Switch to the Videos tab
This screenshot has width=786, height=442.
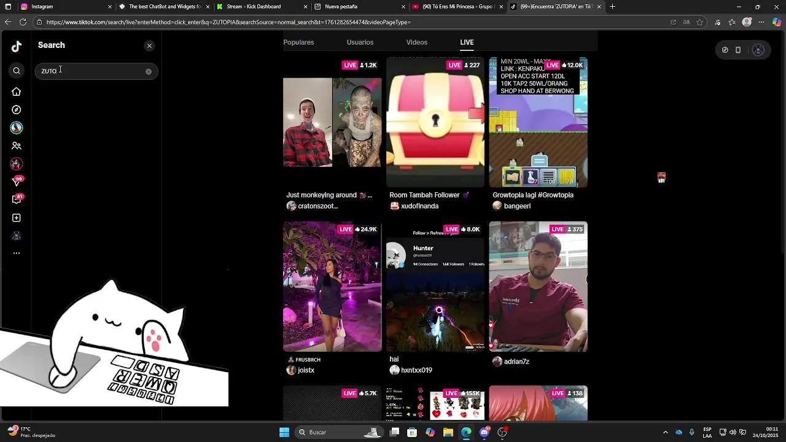(416, 42)
